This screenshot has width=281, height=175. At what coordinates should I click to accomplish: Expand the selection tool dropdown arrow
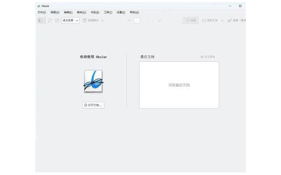point(222,21)
